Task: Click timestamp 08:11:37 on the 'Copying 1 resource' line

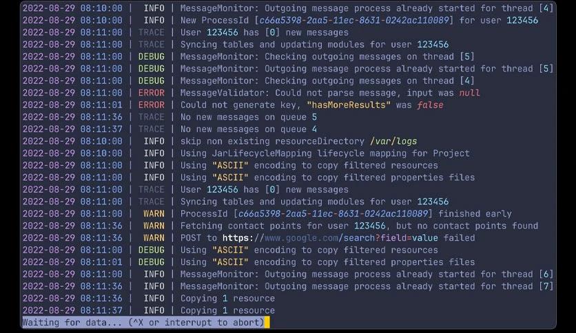Action: [101, 310]
